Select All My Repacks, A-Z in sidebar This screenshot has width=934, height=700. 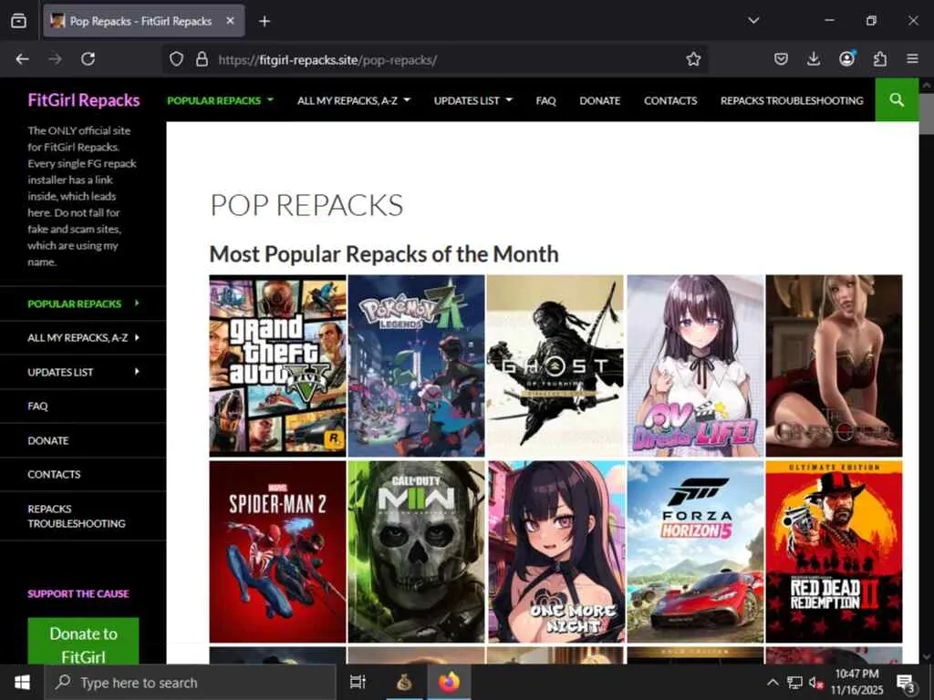pos(78,337)
